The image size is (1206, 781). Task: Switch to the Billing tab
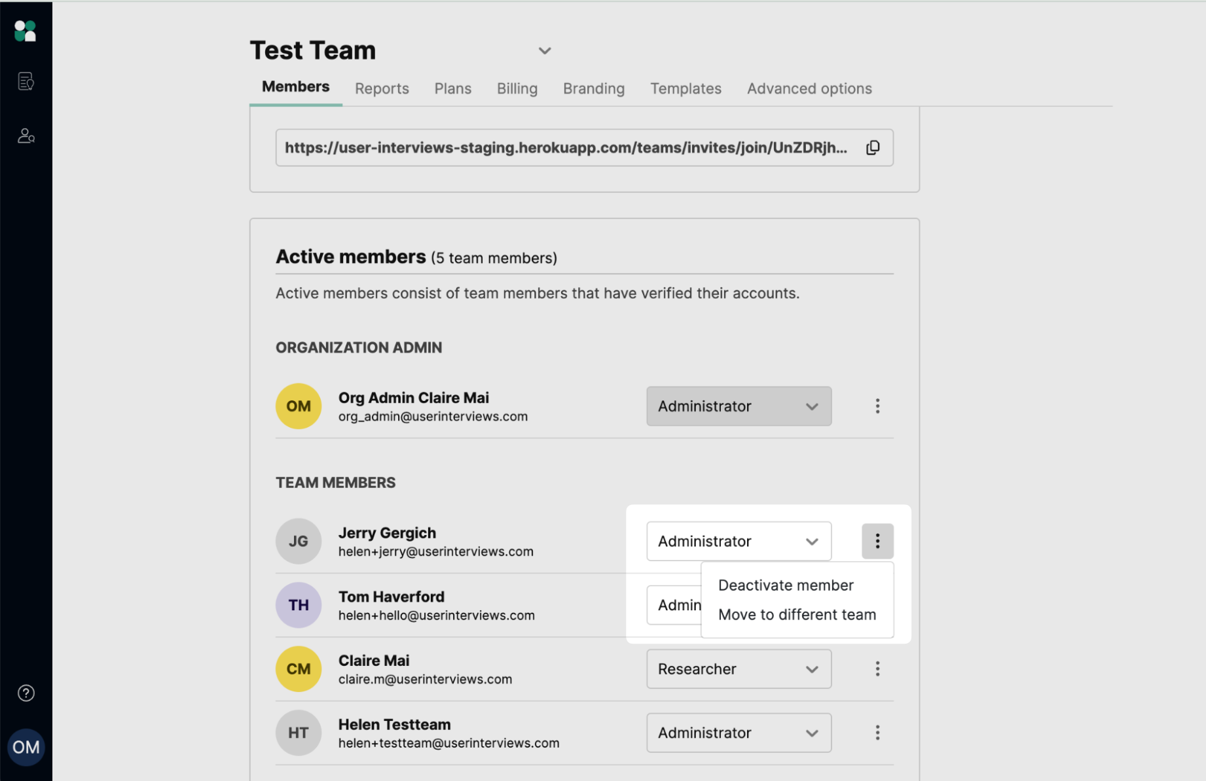(517, 88)
